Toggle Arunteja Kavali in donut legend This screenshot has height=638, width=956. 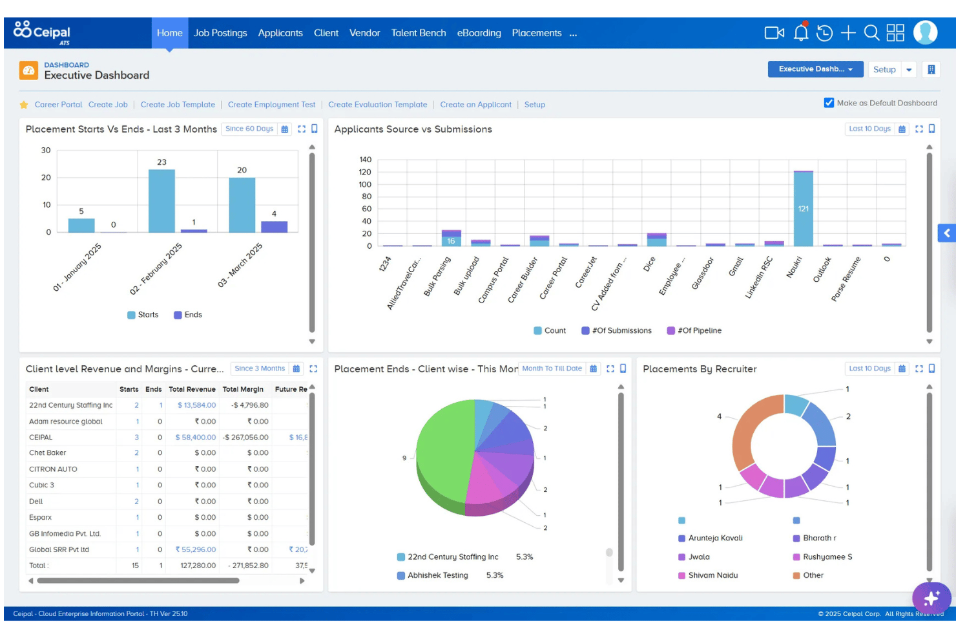[x=711, y=538]
